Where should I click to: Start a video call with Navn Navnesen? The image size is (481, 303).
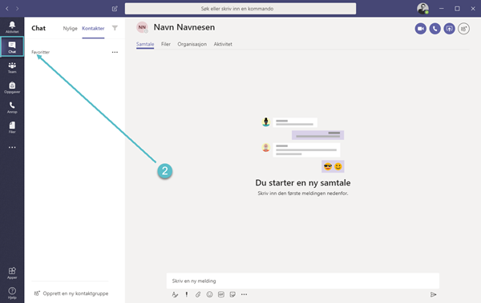click(x=421, y=29)
